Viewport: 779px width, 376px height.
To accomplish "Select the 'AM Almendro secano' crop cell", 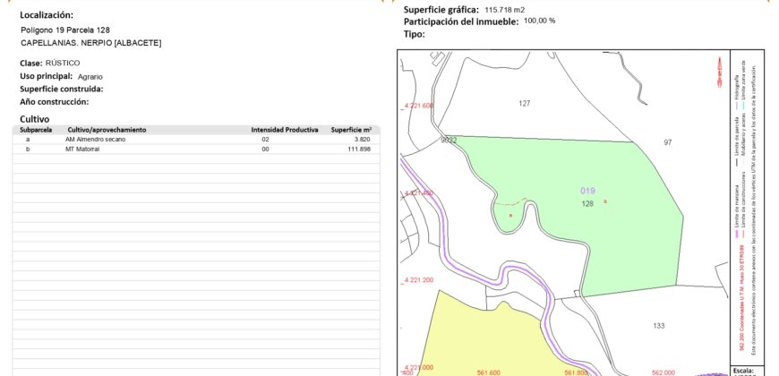I will (96, 140).
